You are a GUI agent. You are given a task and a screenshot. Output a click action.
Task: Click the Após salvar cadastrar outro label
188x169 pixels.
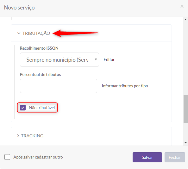(38, 157)
